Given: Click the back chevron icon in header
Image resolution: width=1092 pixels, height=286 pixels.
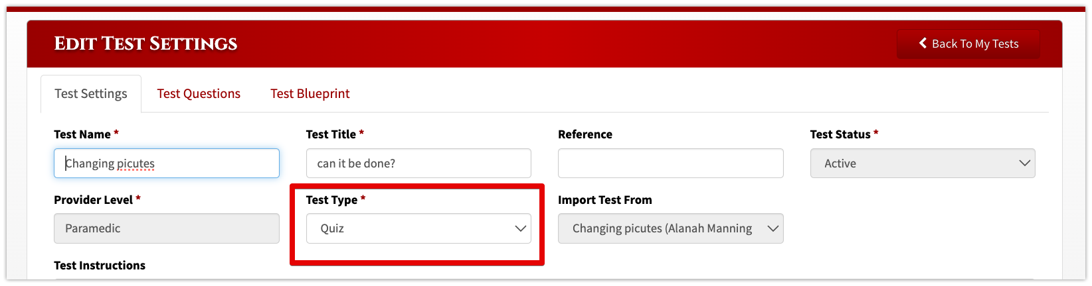Looking at the screenshot, I should [x=923, y=43].
